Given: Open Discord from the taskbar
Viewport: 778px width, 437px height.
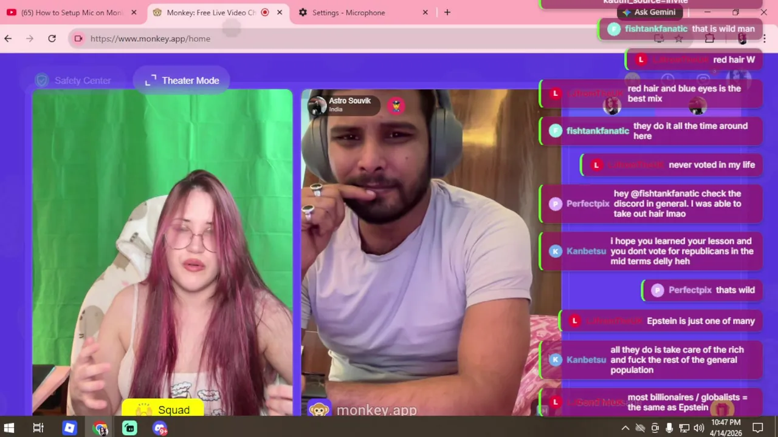Looking at the screenshot, I should coord(160,428).
